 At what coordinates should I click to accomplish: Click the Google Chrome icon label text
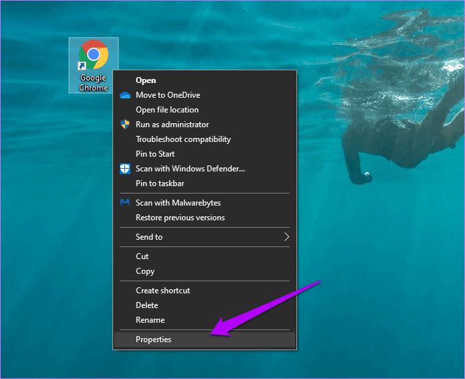point(94,82)
